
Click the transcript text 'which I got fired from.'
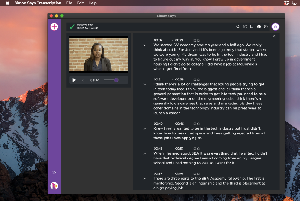(172, 69)
